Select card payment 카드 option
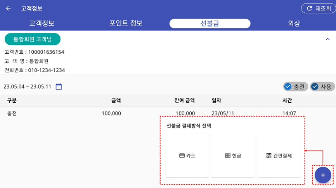 point(187,156)
